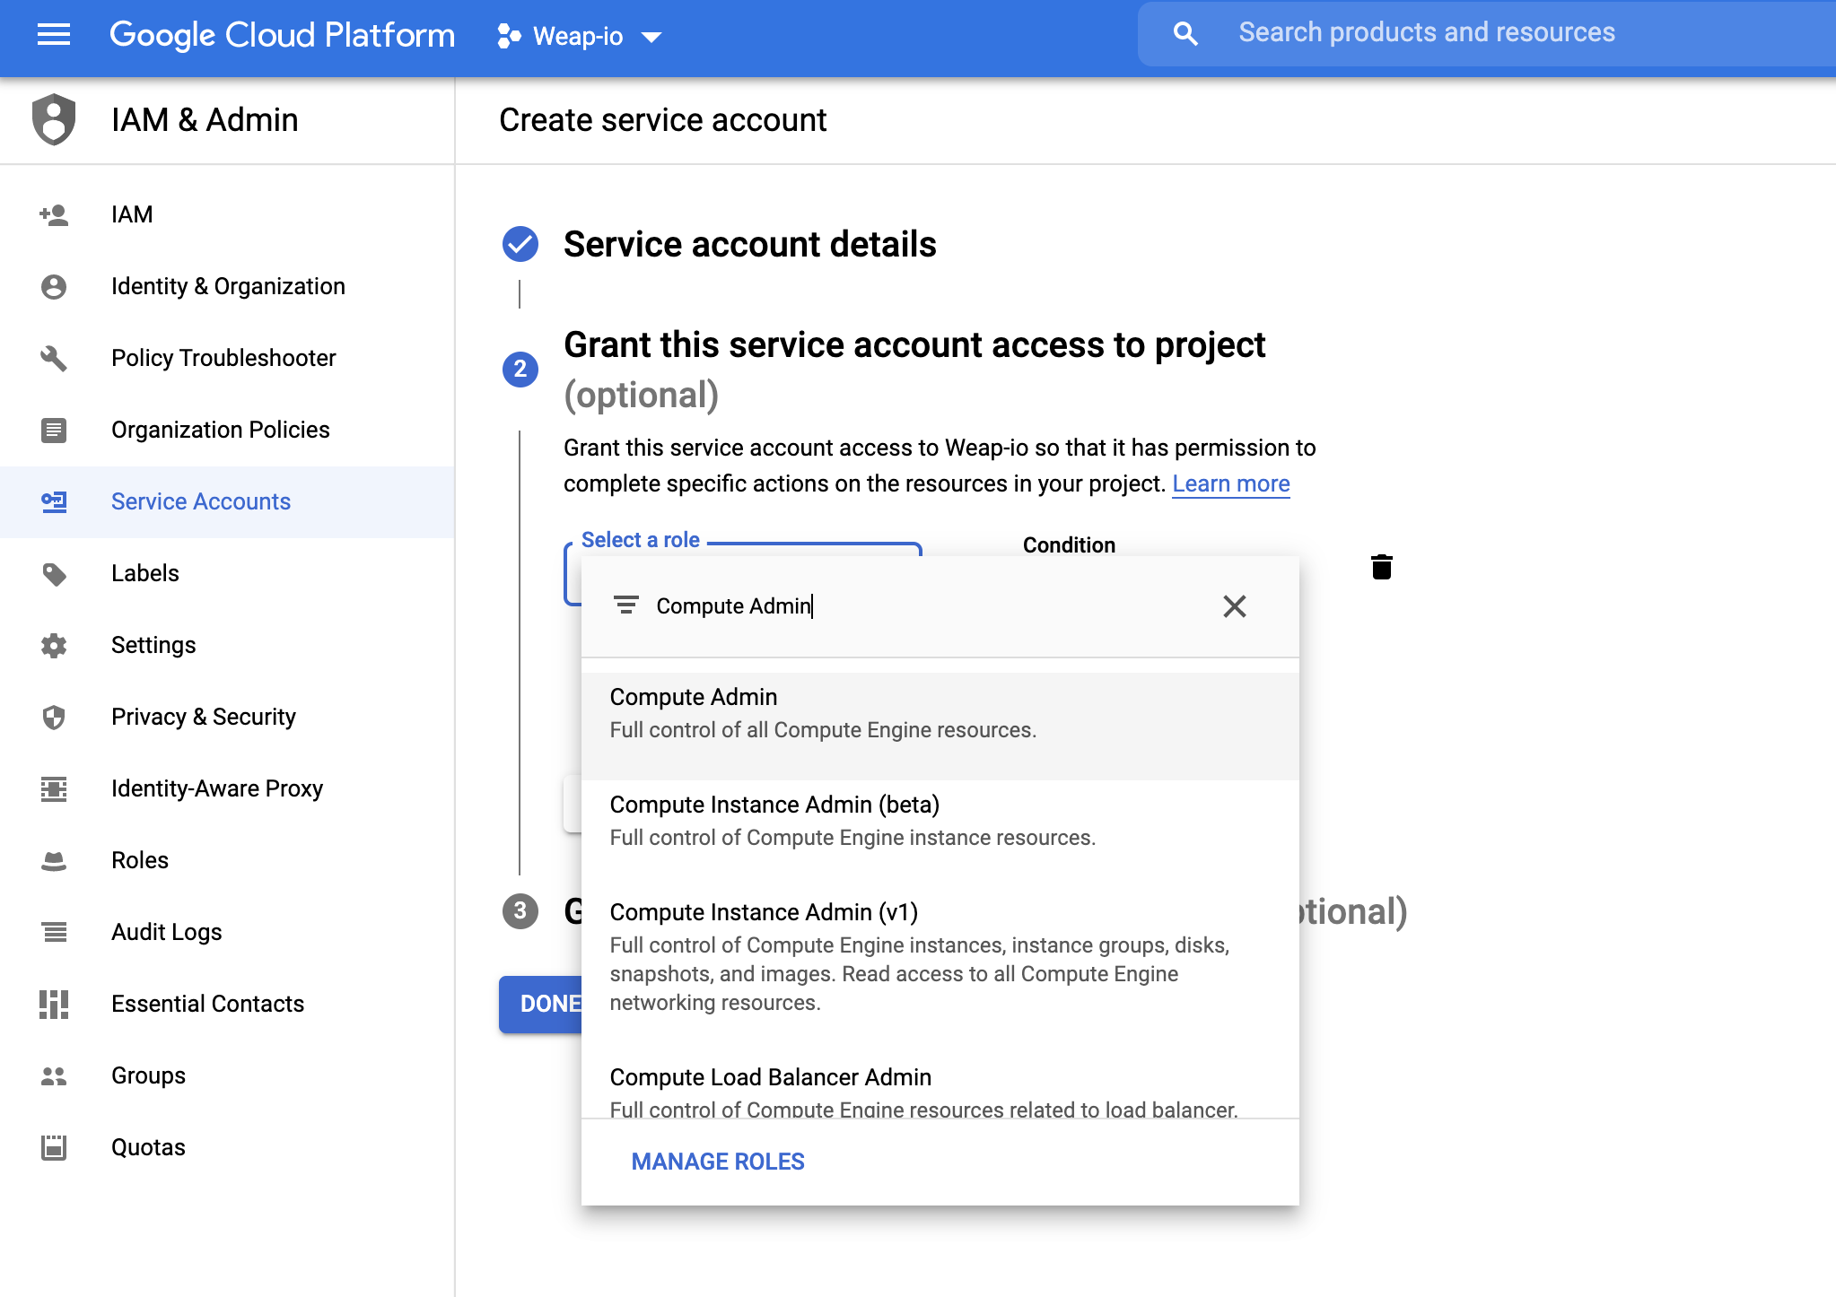This screenshot has width=1836, height=1297.
Task: Click the role filter icon
Action: click(625, 605)
